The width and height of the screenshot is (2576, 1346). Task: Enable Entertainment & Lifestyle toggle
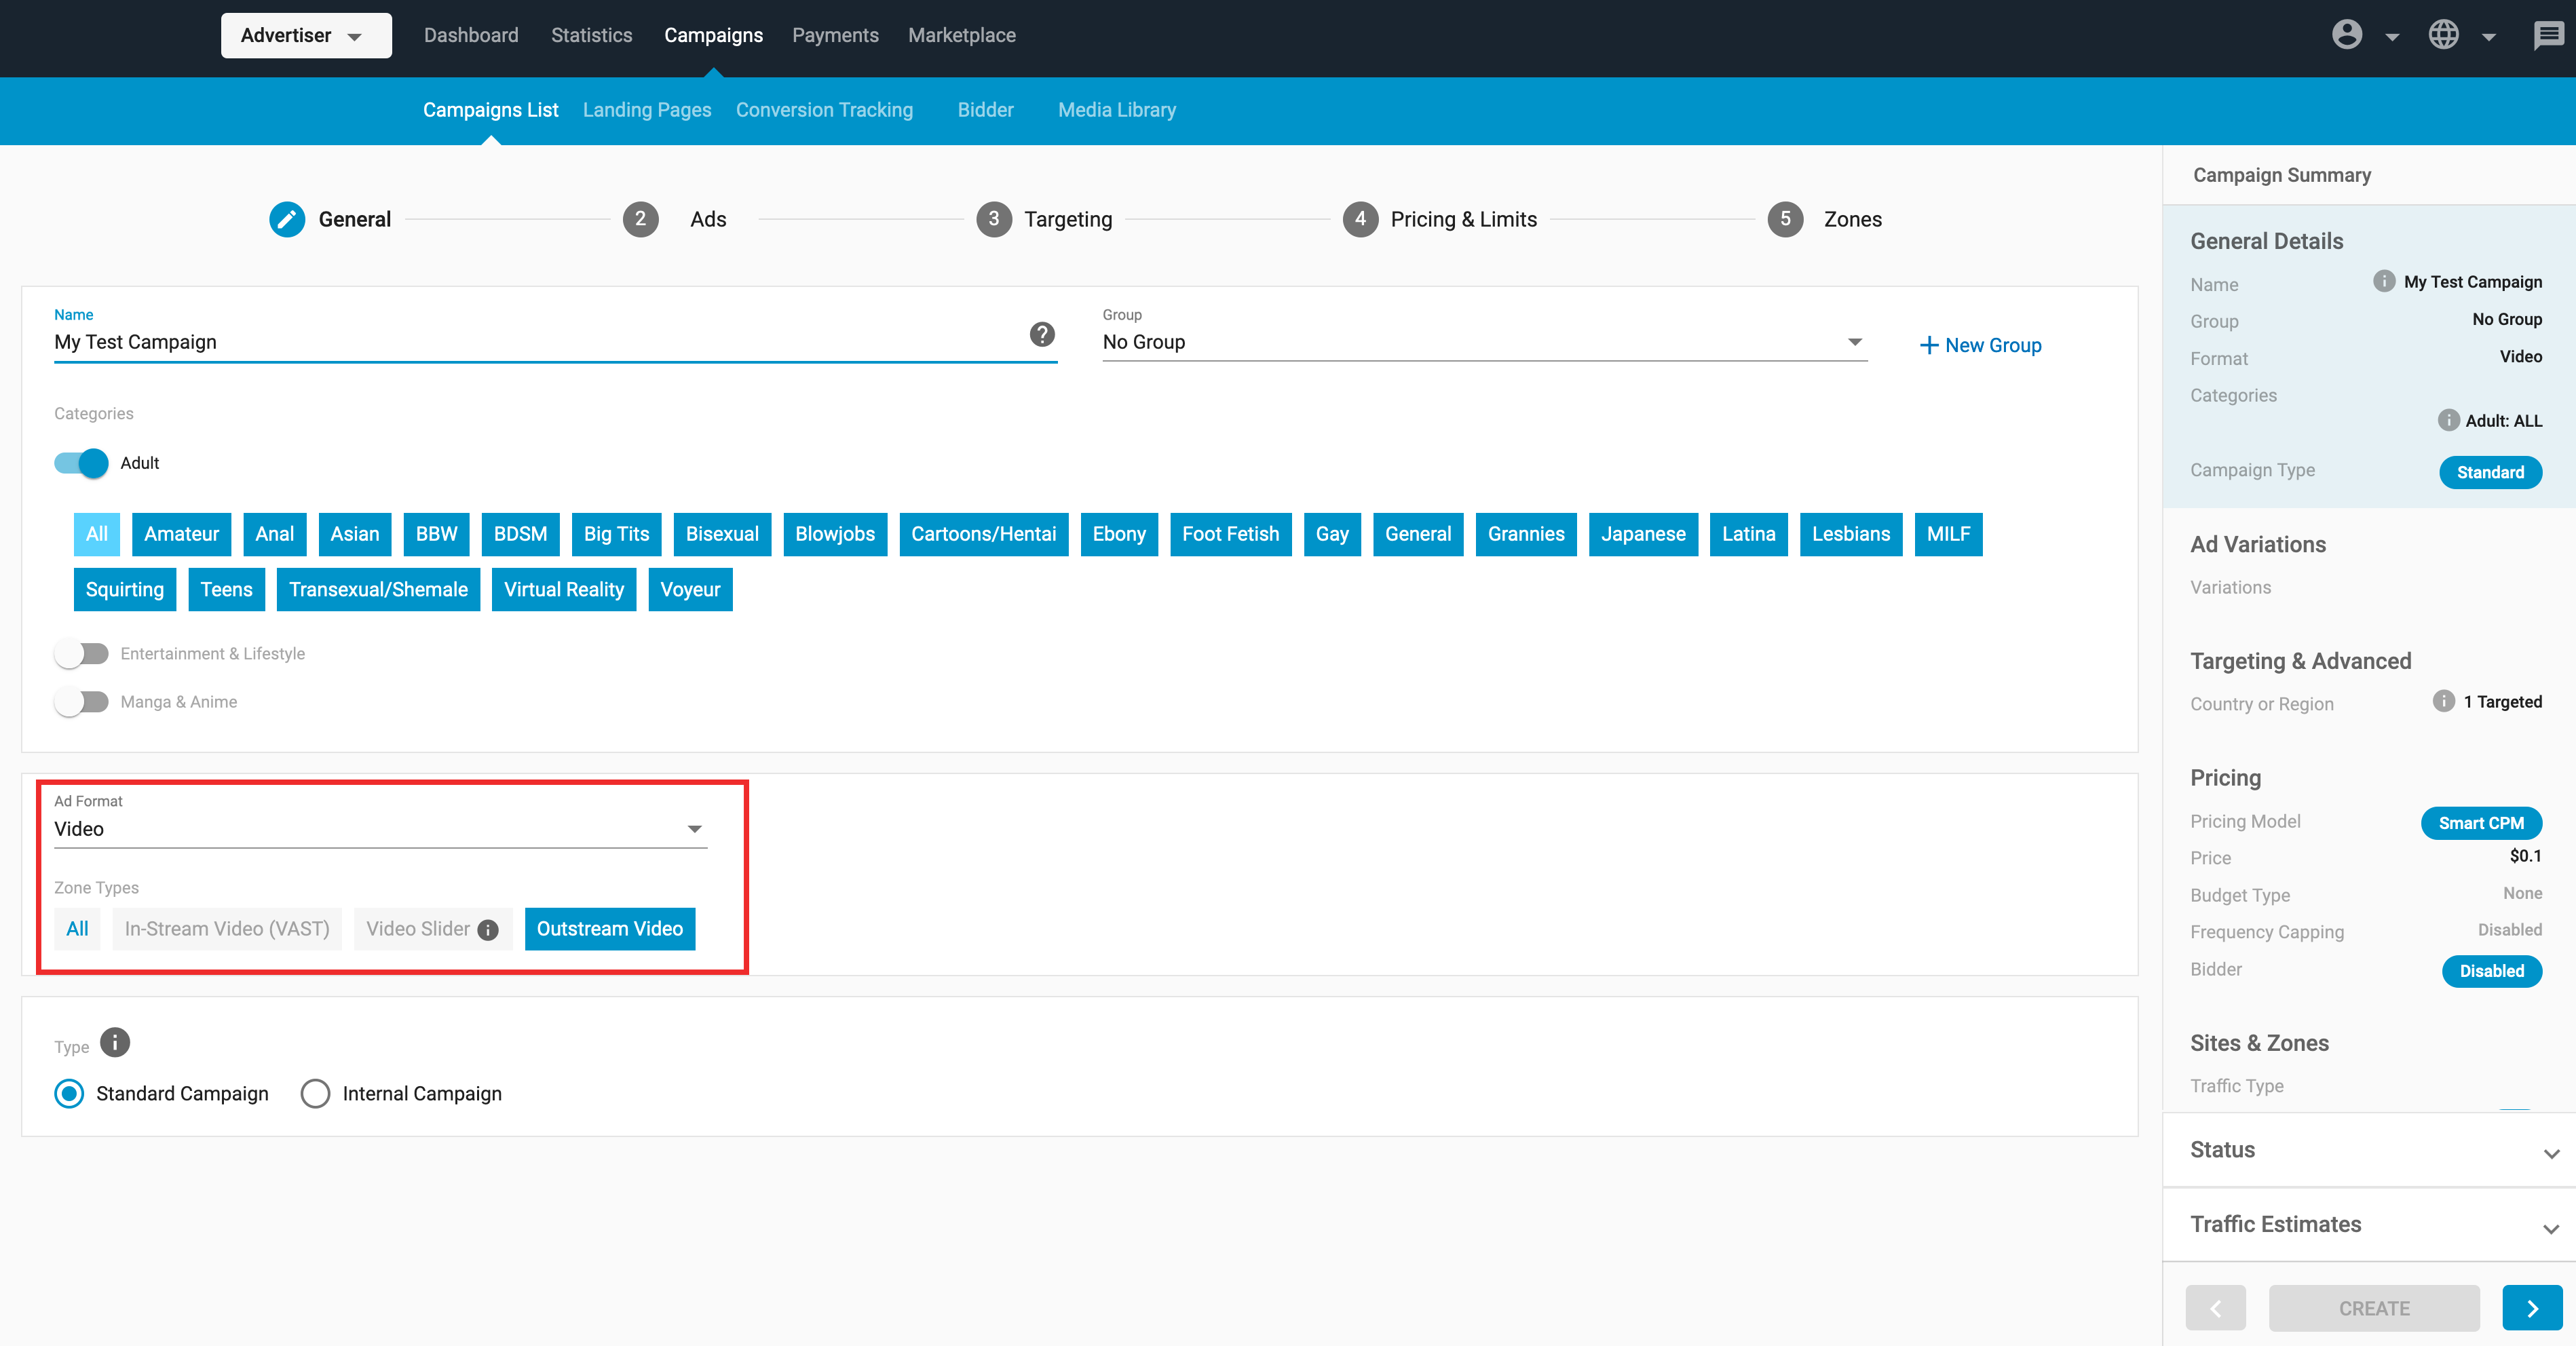pos(82,654)
